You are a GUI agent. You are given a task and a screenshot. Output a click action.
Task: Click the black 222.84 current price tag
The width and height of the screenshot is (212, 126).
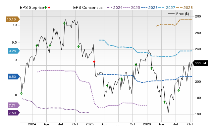coord(200,63)
